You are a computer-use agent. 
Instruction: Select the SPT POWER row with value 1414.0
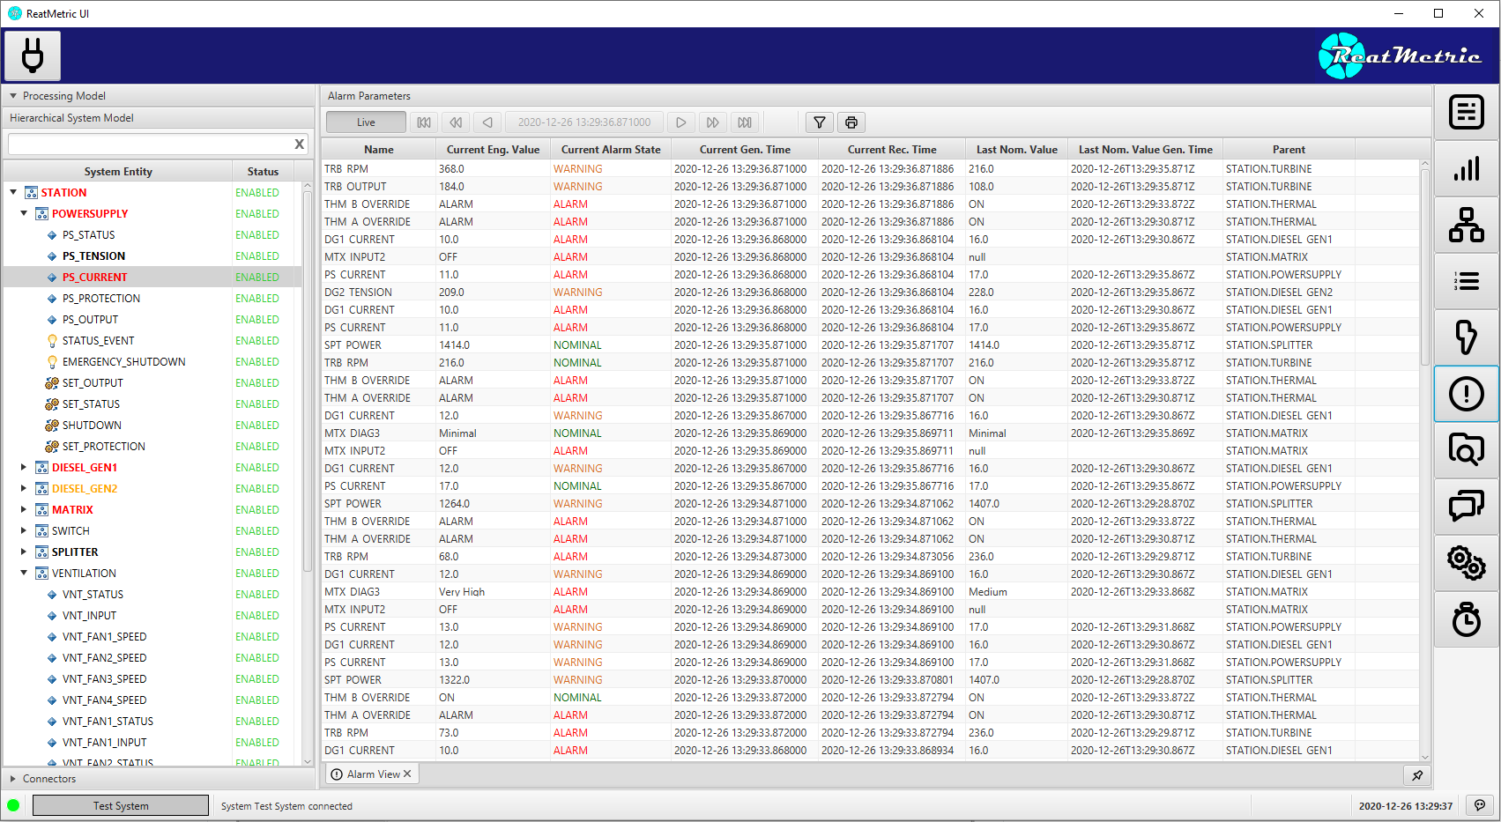click(871, 344)
